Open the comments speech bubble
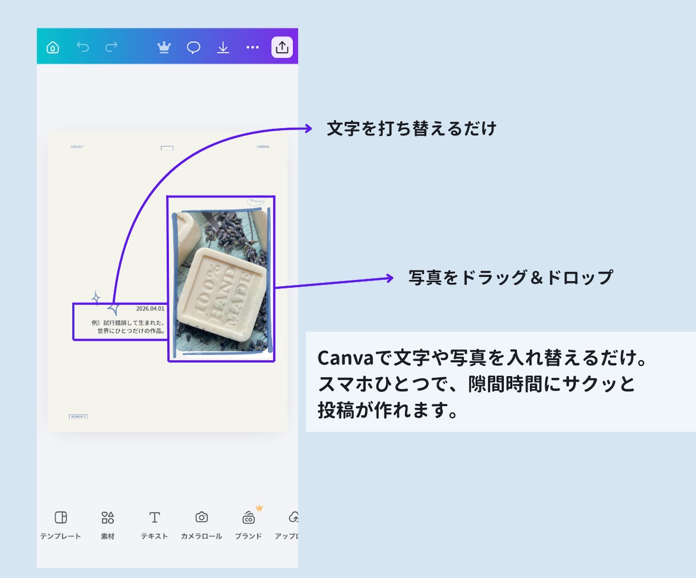The image size is (696, 578). (194, 47)
